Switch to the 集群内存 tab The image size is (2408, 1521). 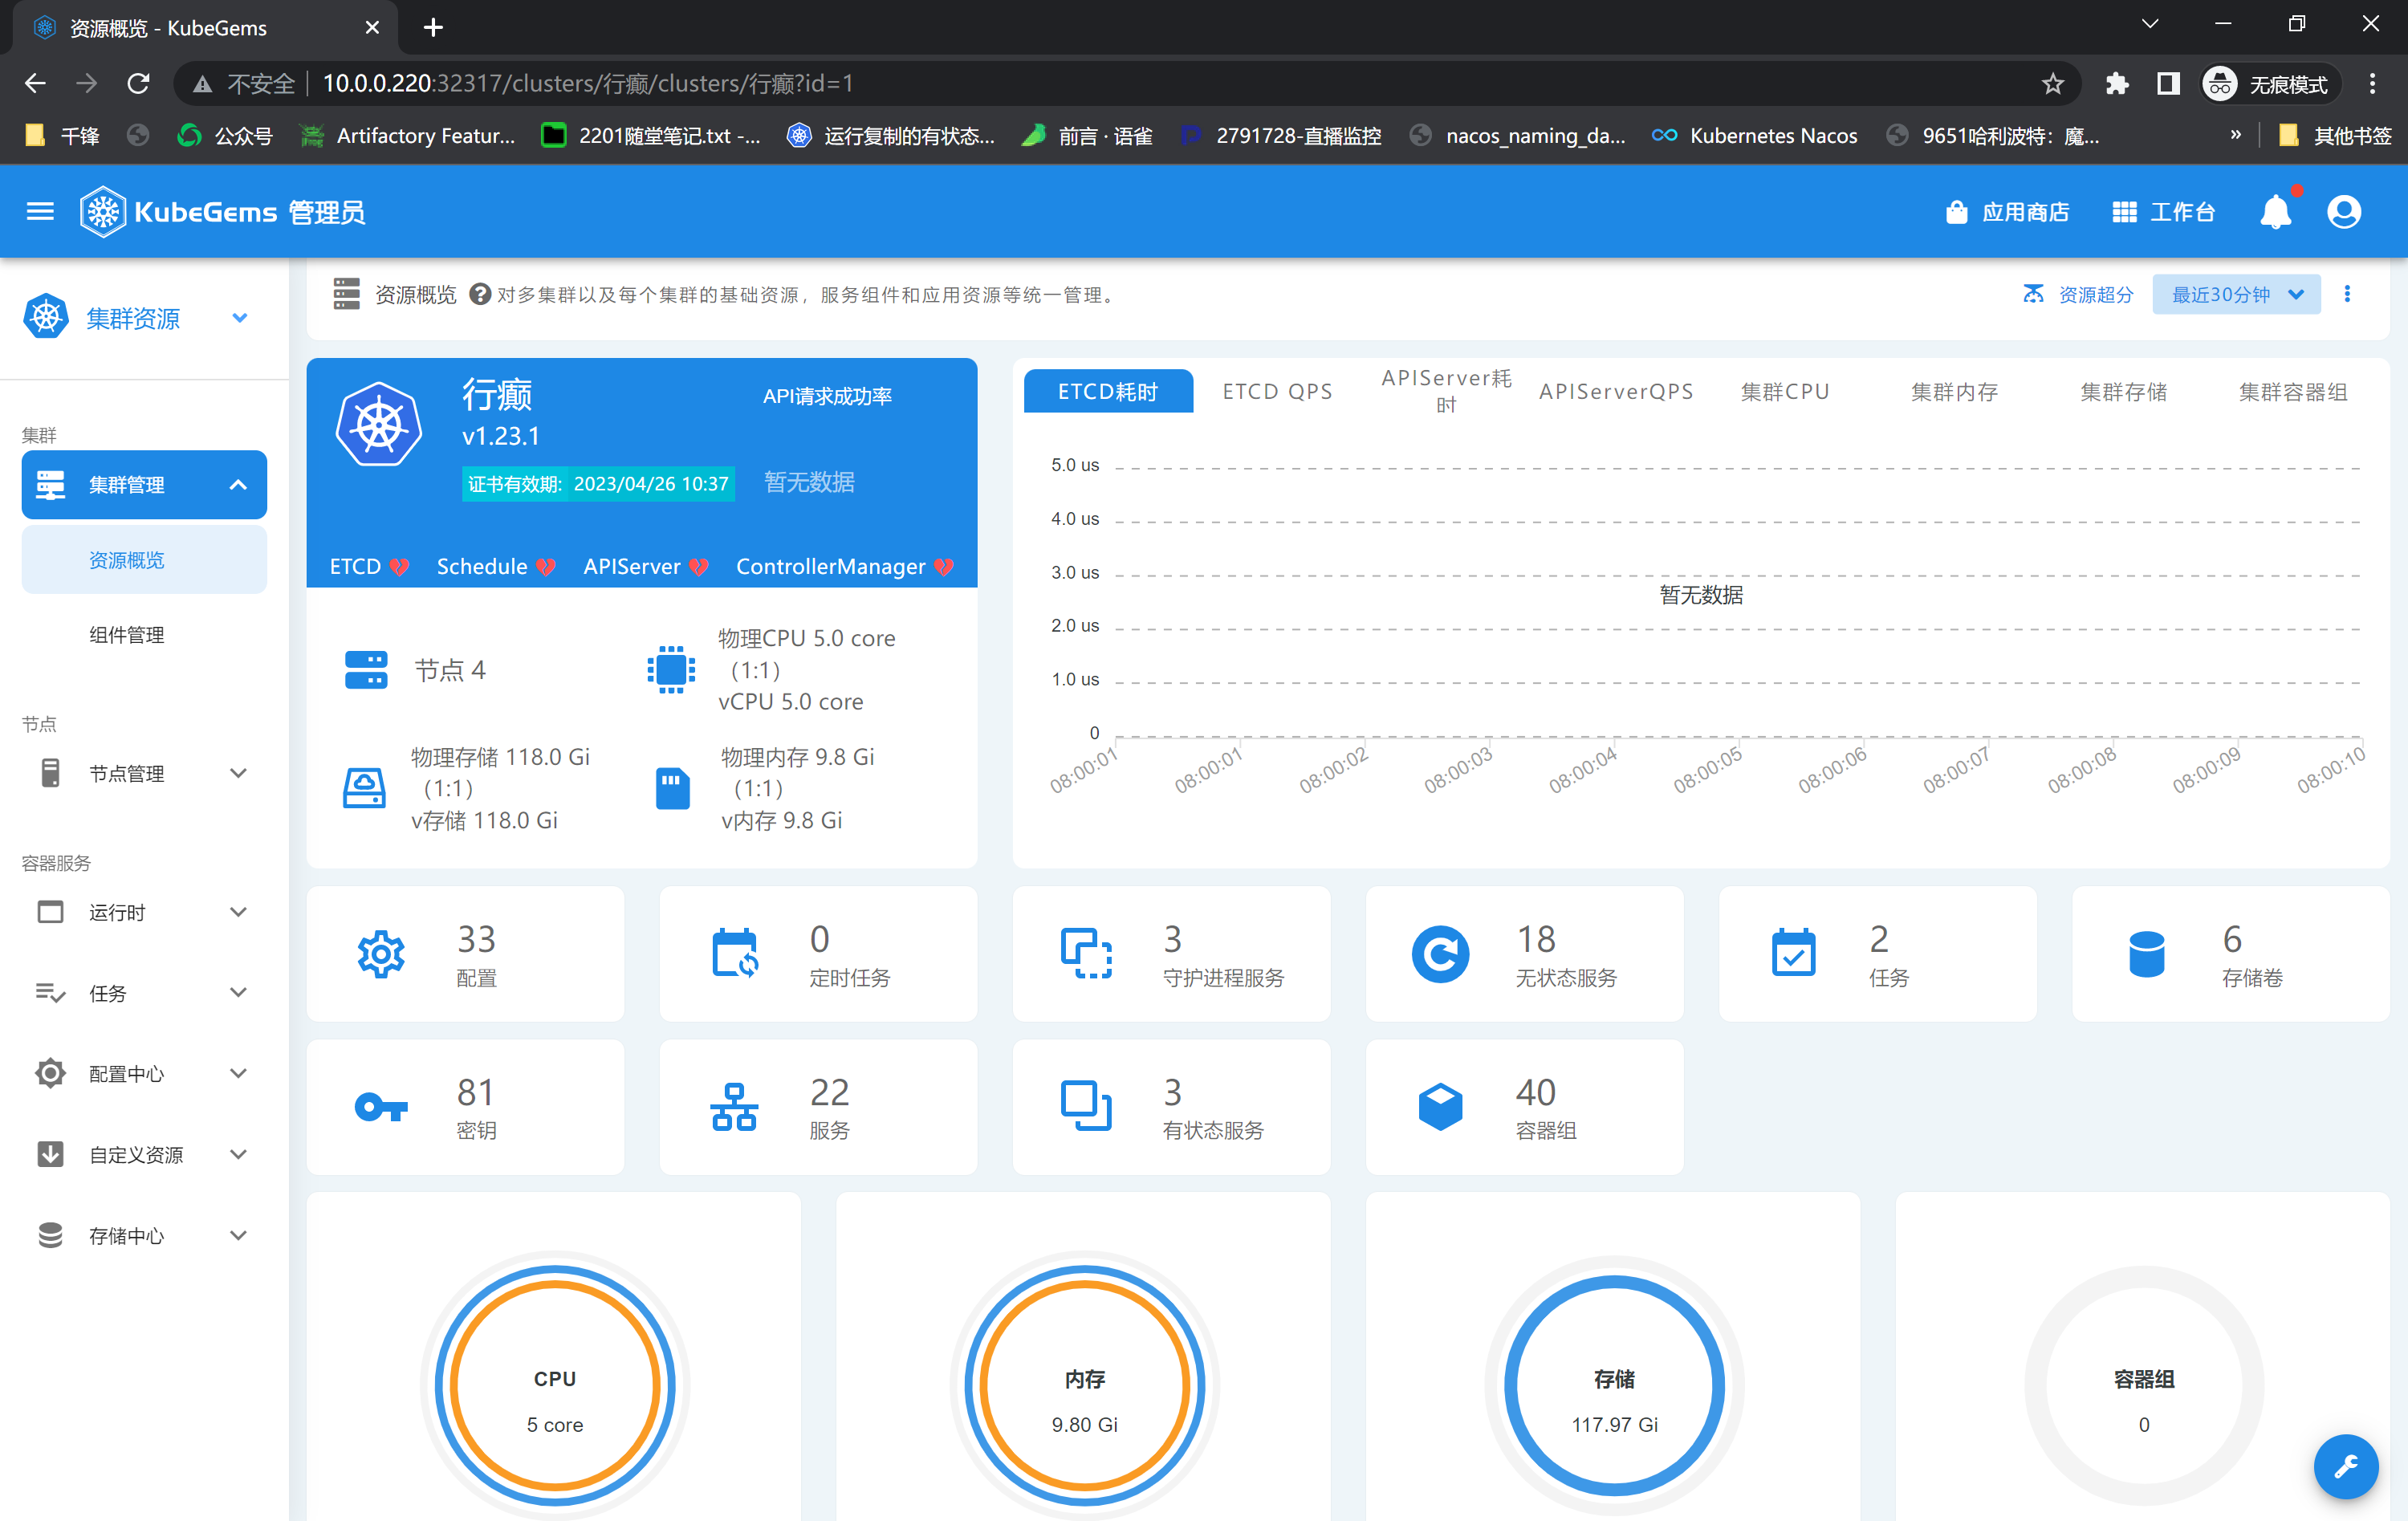tap(1954, 391)
